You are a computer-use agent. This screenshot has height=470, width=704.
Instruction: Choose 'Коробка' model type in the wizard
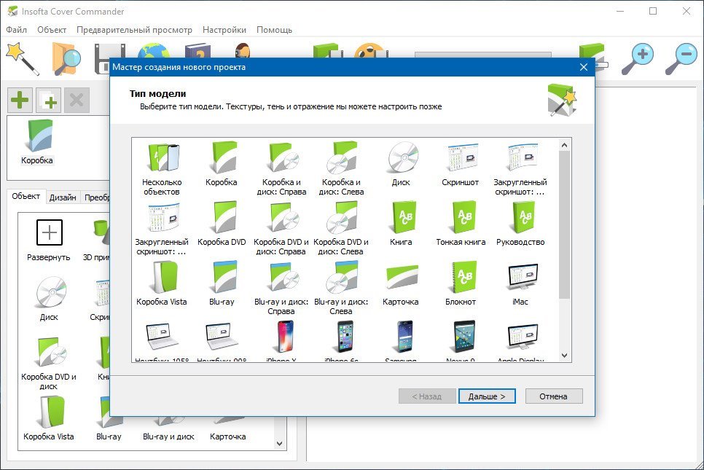(222, 165)
